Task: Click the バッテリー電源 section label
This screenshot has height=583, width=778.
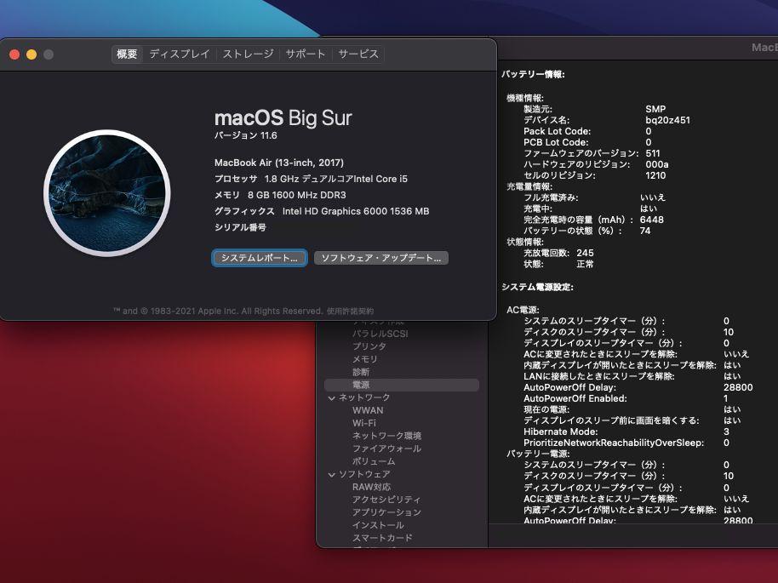Action: click(538, 454)
